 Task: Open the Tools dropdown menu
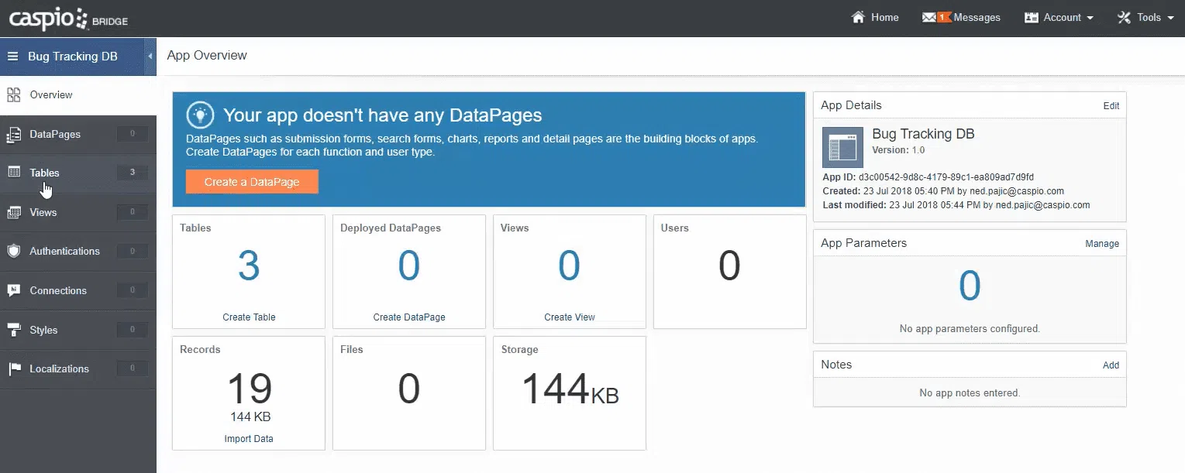tap(1145, 17)
